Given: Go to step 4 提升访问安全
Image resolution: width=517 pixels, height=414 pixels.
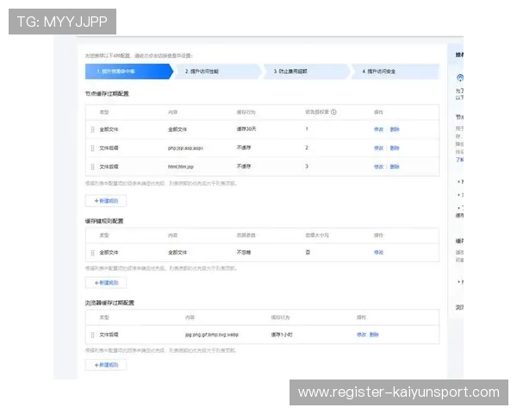Looking at the screenshot, I should click(x=395, y=72).
